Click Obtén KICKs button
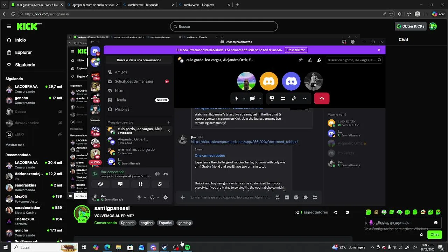This screenshot has width=448, height=252. coord(411,26)
